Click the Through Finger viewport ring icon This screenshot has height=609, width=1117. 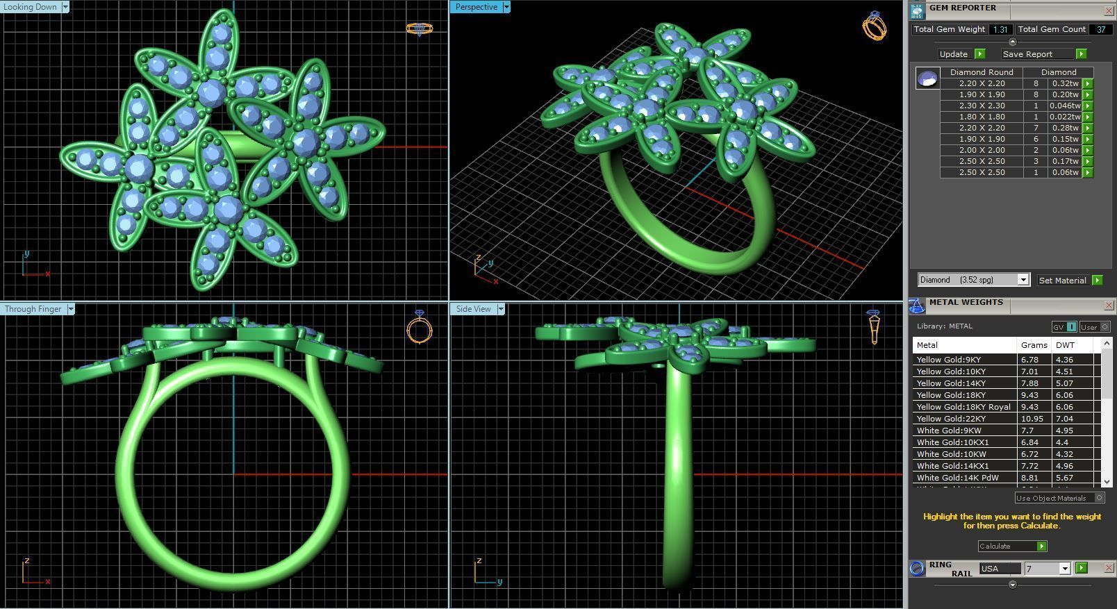[x=420, y=326]
